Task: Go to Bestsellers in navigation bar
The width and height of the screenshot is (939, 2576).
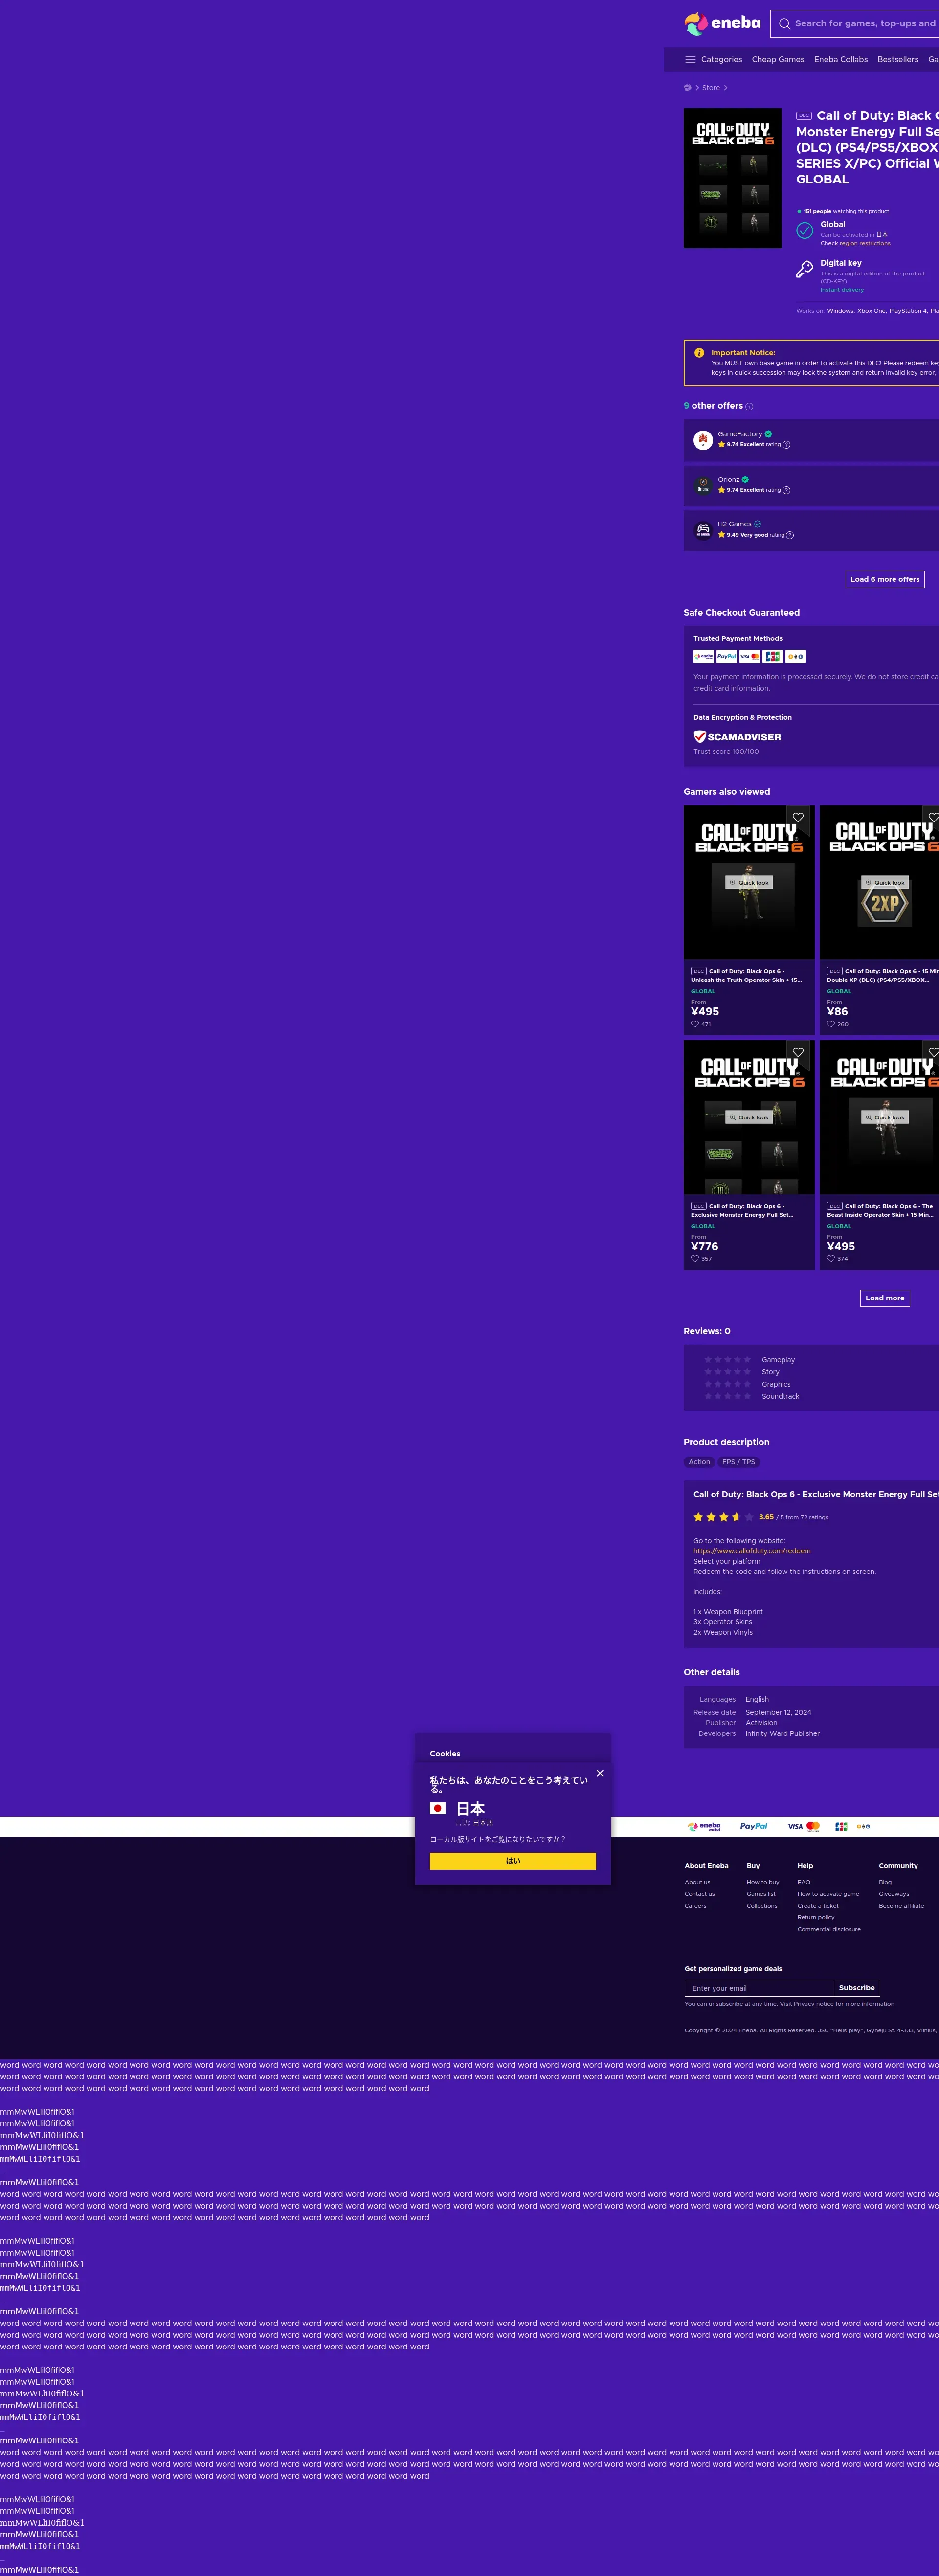Action: tap(897, 60)
